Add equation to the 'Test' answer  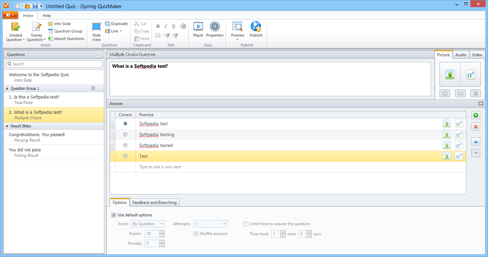click(x=459, y=156)
